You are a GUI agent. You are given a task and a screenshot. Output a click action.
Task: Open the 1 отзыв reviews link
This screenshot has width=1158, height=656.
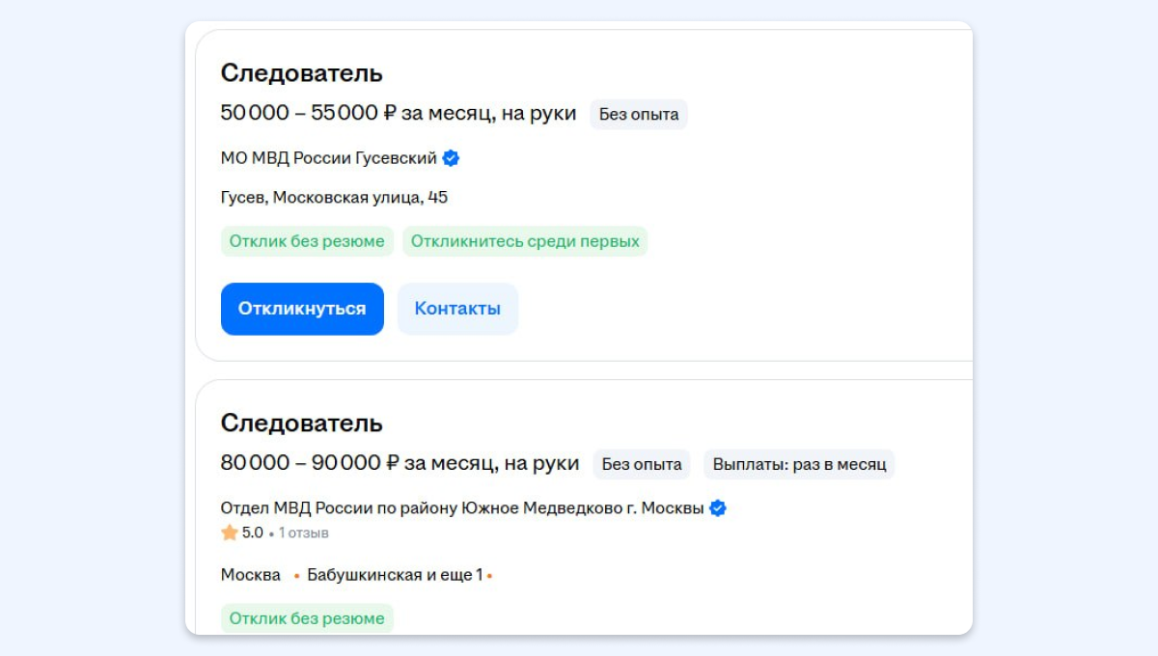click(303, 533)
